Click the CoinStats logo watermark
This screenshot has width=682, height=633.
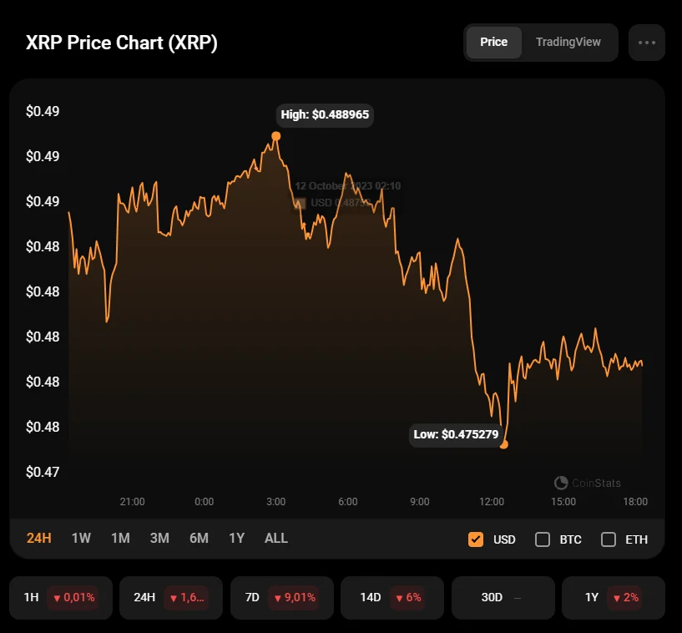tap(588, 483)
